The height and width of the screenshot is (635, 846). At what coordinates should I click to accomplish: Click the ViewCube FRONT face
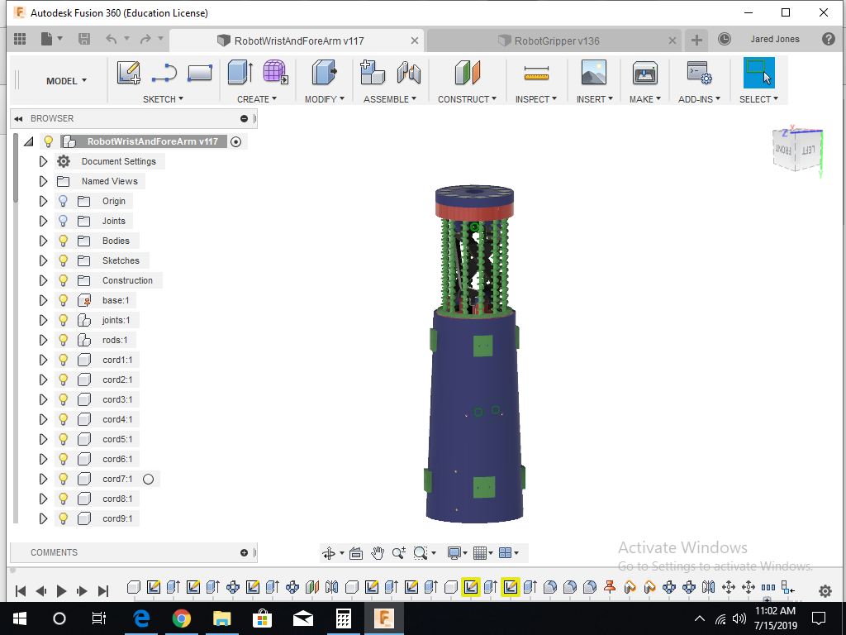coord(783,149)
